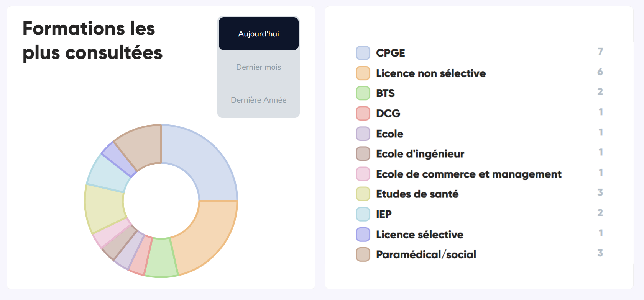This screenshot has width=644, height=300.
Task: Open the Dernière Année filter option
Action: (x=258, y=100)
